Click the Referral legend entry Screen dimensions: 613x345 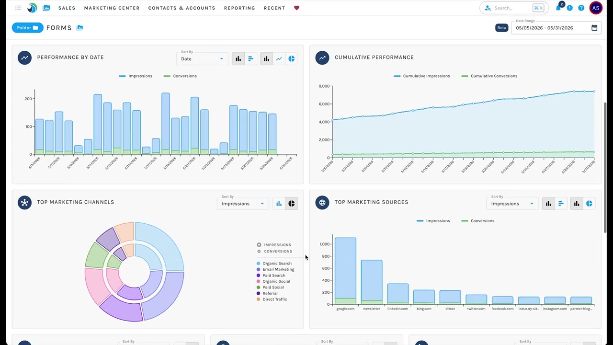tap(267, 293)
